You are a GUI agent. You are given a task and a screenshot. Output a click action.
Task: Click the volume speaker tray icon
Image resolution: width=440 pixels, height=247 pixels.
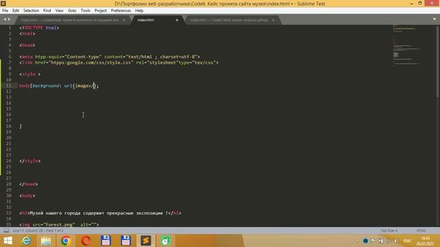coord(396,241)
